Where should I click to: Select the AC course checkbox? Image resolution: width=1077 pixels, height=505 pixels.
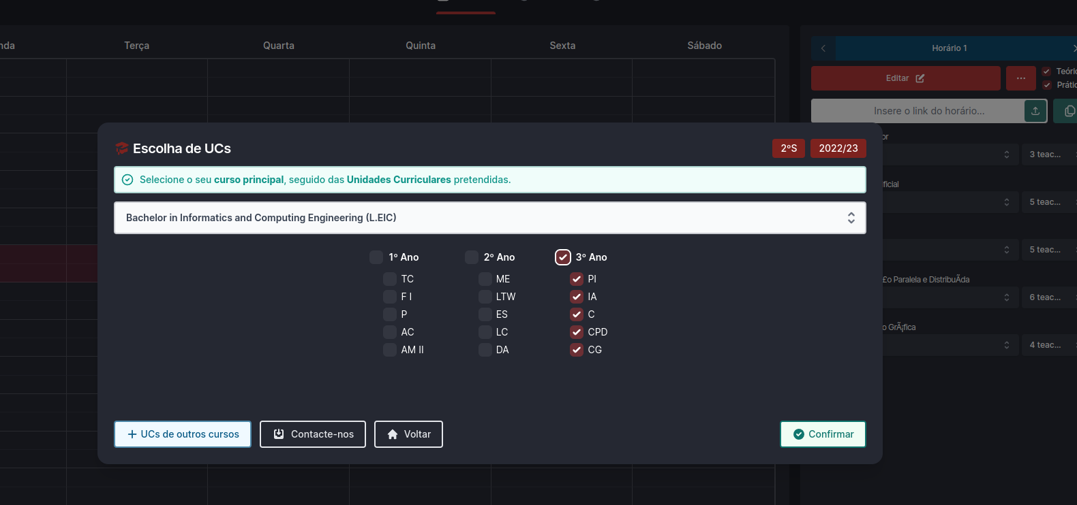(390, 332)
